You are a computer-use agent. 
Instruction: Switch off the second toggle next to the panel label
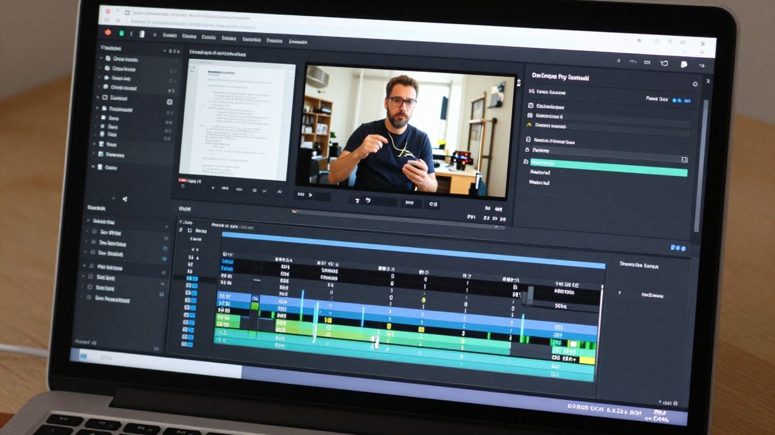(x=679, y=101)
